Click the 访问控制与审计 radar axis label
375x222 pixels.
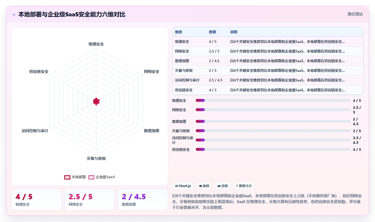tap(35, 131)
